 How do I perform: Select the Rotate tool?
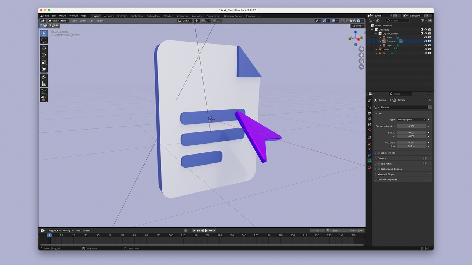[44, 55]
